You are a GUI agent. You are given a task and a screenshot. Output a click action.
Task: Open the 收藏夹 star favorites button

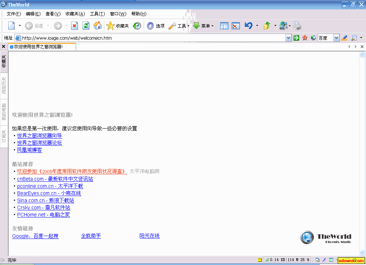[x=117, y=26]
